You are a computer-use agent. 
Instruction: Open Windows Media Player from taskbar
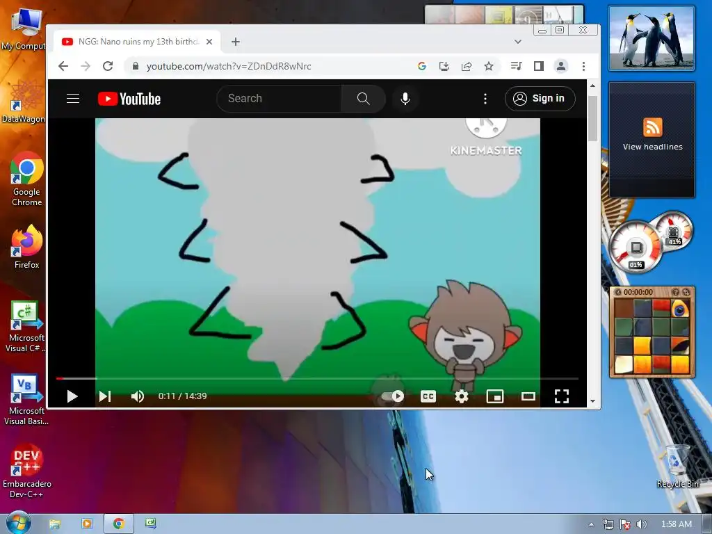tap(87, 524)
